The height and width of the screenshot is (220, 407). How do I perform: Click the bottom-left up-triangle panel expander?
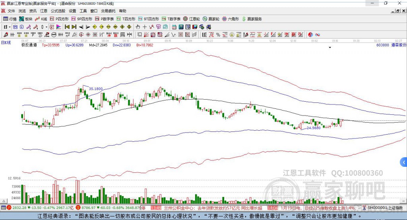point(4,201)
